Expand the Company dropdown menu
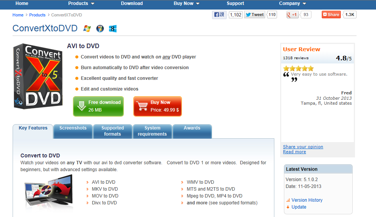The height and width of the screenshot is (217, 376). [293, 3]
